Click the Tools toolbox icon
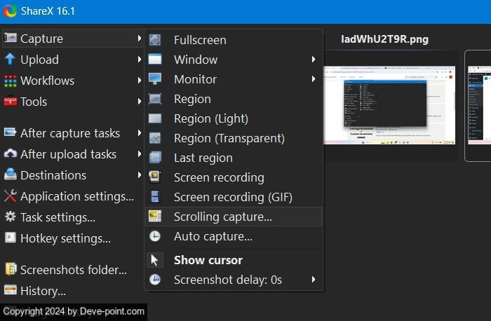The width and height of the screenshot is (491, 321). click(x=11, y=102)
